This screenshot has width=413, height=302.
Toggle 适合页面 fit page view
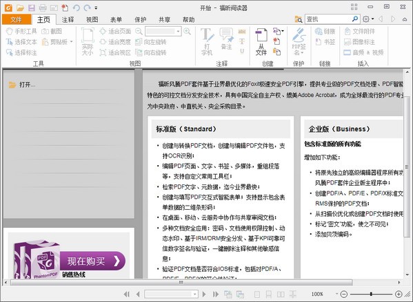coord(115,31)
